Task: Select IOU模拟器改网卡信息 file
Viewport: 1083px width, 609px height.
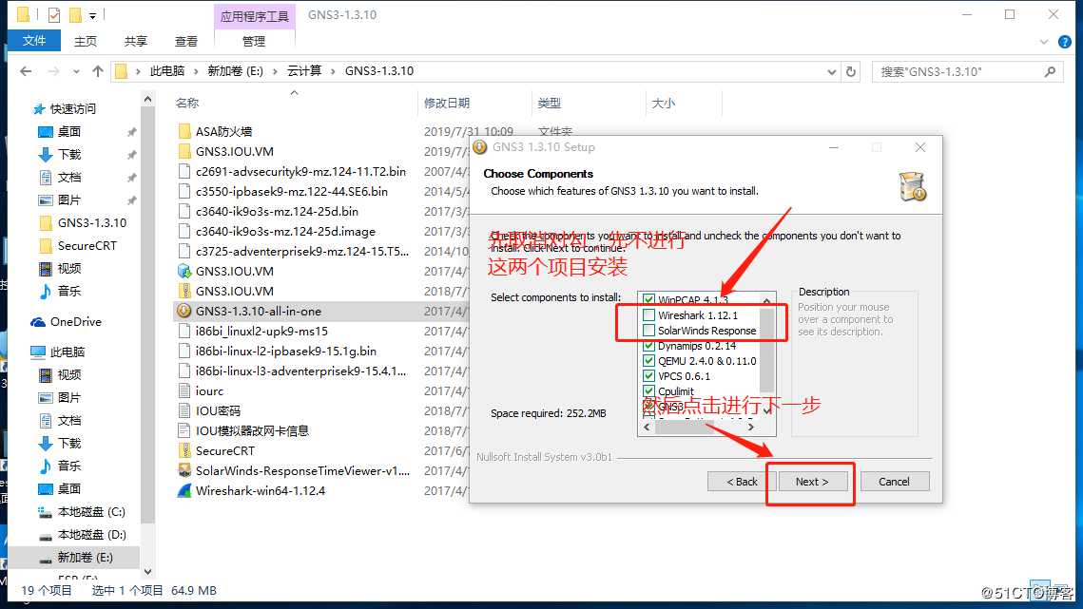Action: pyautogui.click(x=252, y=430)
